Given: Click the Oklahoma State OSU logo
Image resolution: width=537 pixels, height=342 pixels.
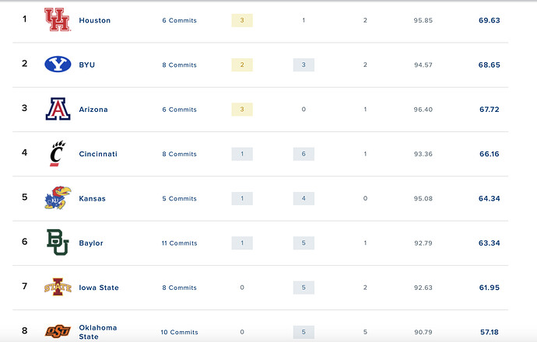Looking at the screenshot, I should (x=58, y=331).
